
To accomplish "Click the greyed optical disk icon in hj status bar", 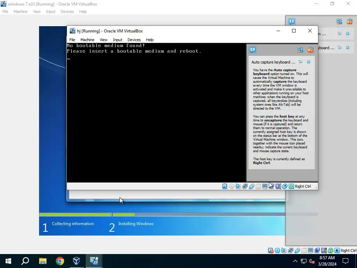I will [231, 186].
